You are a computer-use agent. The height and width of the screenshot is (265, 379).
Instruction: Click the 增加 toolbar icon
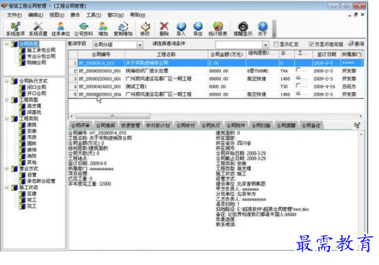click(103, 29)
